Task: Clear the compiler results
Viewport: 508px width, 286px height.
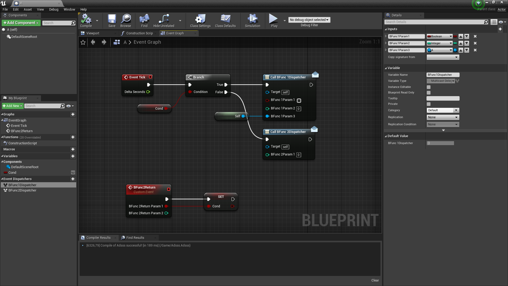Action: click(375, 280)
